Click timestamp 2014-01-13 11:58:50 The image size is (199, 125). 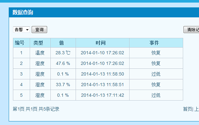(102, 74)
